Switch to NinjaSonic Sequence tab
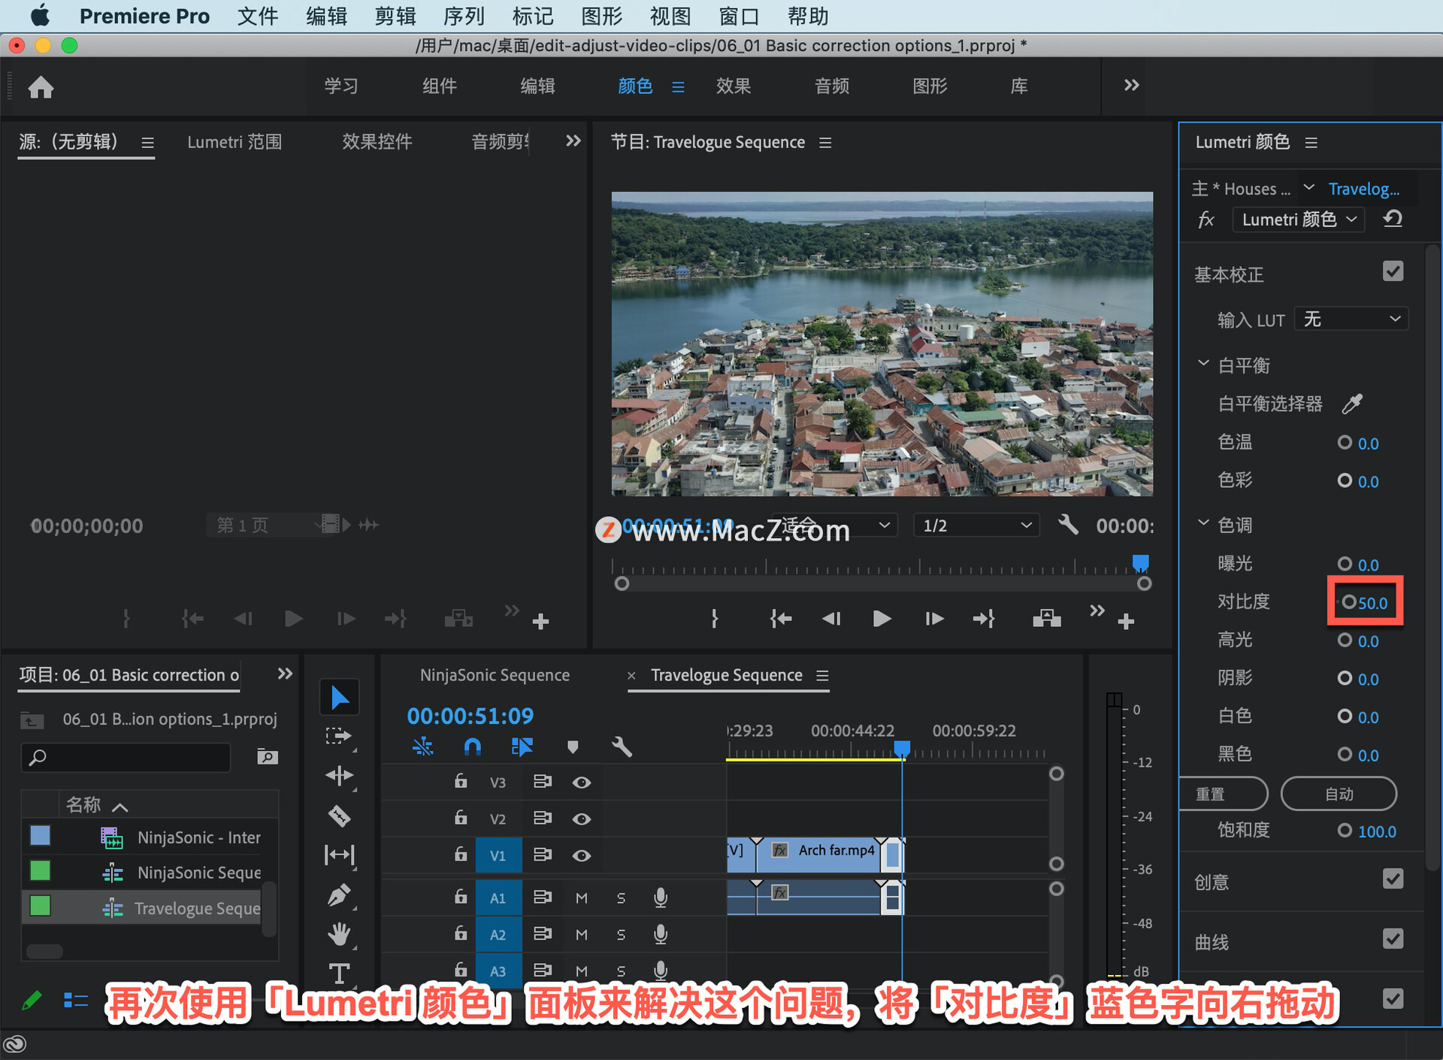 [495, 675]
